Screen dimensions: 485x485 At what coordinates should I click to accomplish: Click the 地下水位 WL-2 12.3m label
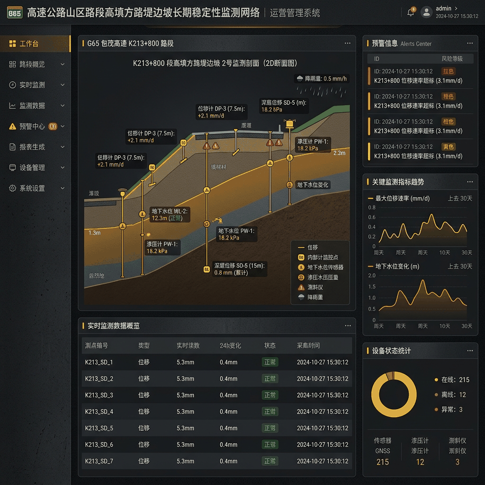(x=170, y=215)
